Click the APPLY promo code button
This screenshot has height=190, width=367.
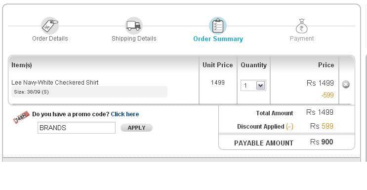[x=136, y=128]
